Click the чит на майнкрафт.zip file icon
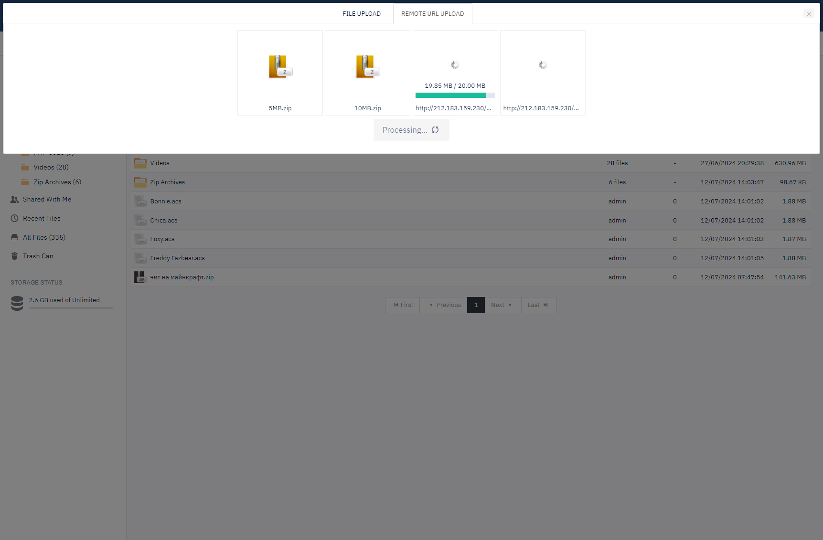The width and height of the screenshot is (823, 540). click(x=139, y=277)
